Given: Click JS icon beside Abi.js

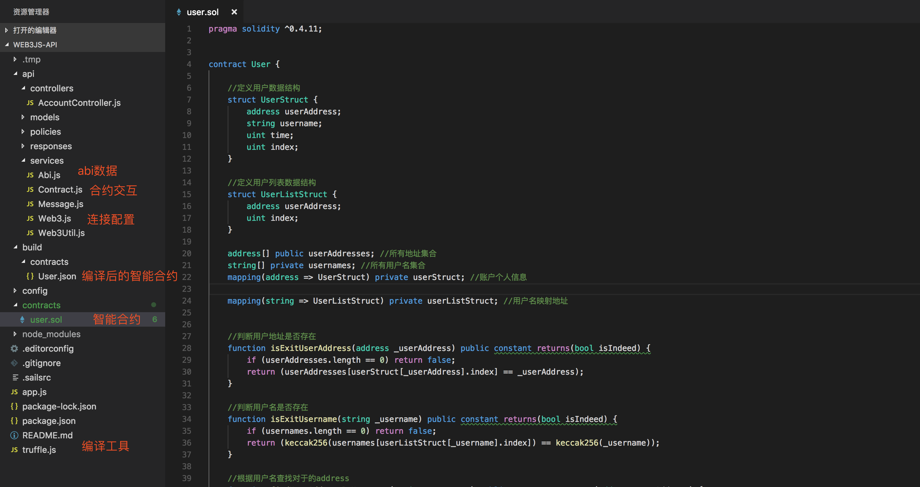Looking at the screenshot, I should coord(30,175).
